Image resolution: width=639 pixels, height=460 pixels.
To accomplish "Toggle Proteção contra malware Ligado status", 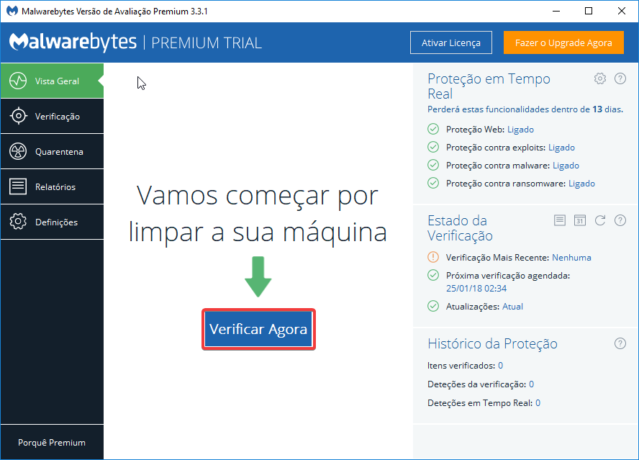I will click(566, 166).
